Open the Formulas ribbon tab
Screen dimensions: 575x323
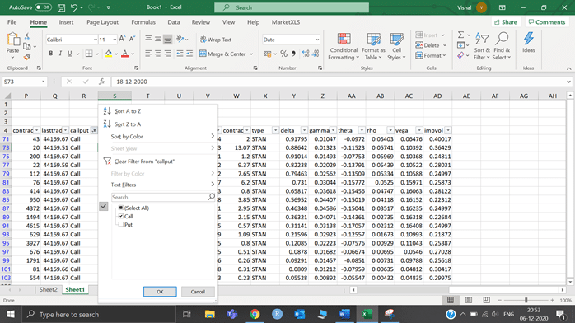143,22
